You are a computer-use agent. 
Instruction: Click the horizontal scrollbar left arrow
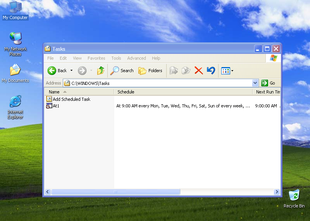(x=48, y=192)
